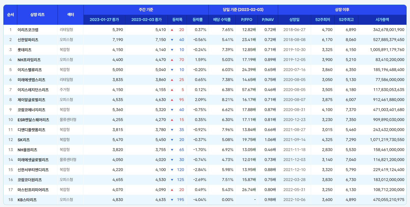Click the 시가총액 column header
The height and width of the screenshot is (207, 410).
pos(382,20)
